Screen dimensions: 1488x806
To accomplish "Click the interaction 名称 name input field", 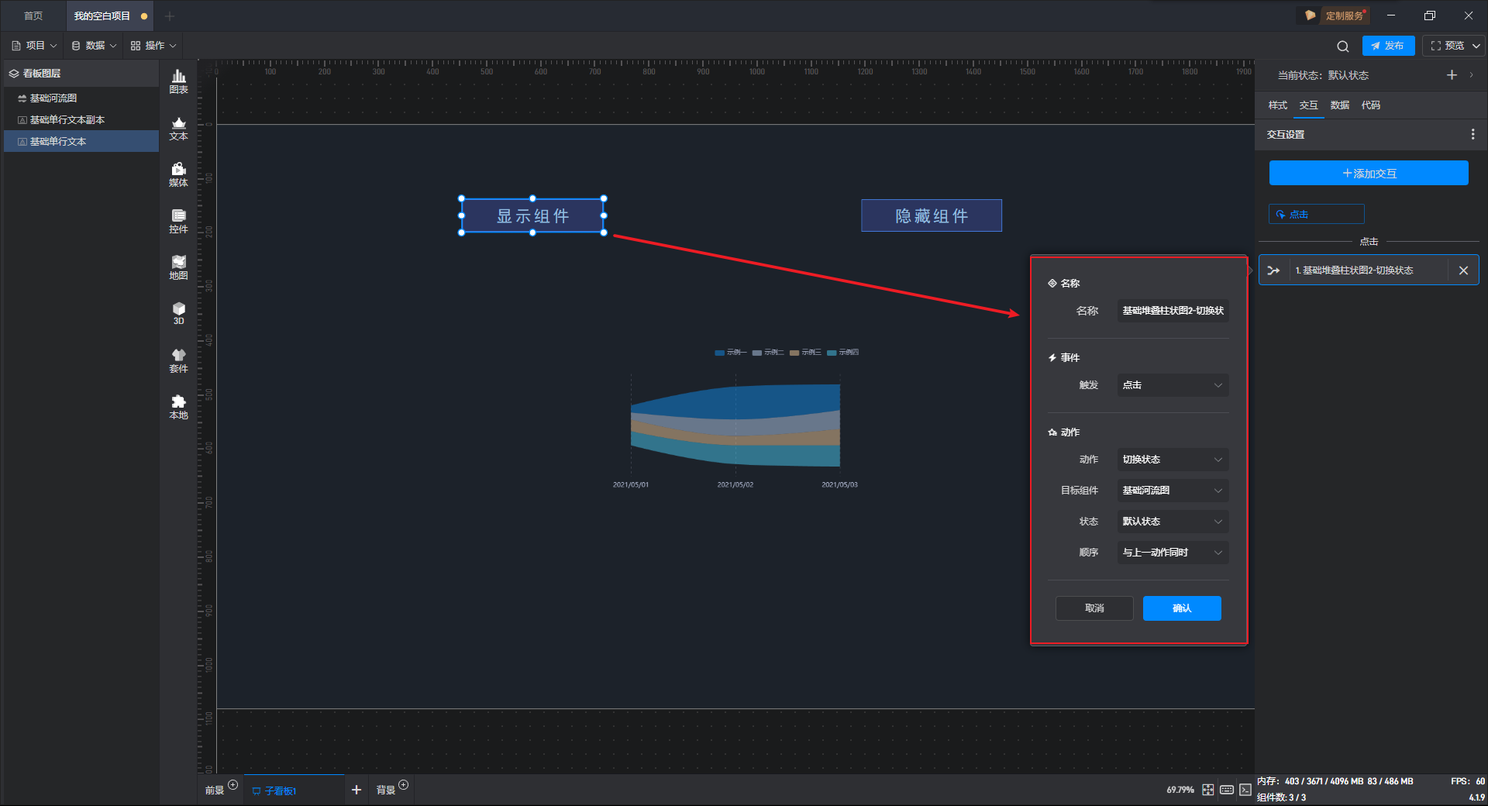I will pyautogui.click(x=1173, y=311).
